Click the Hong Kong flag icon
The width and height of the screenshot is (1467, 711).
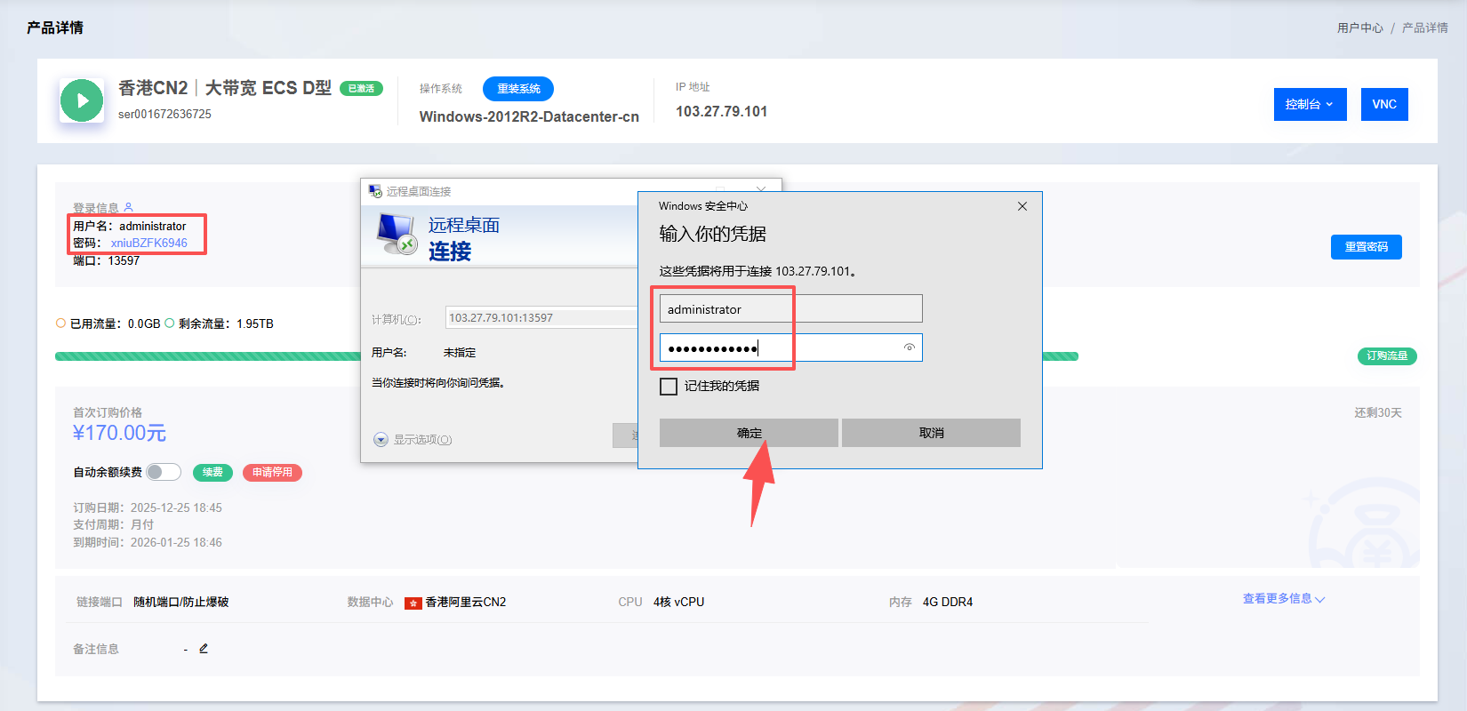tap(413, 603)
